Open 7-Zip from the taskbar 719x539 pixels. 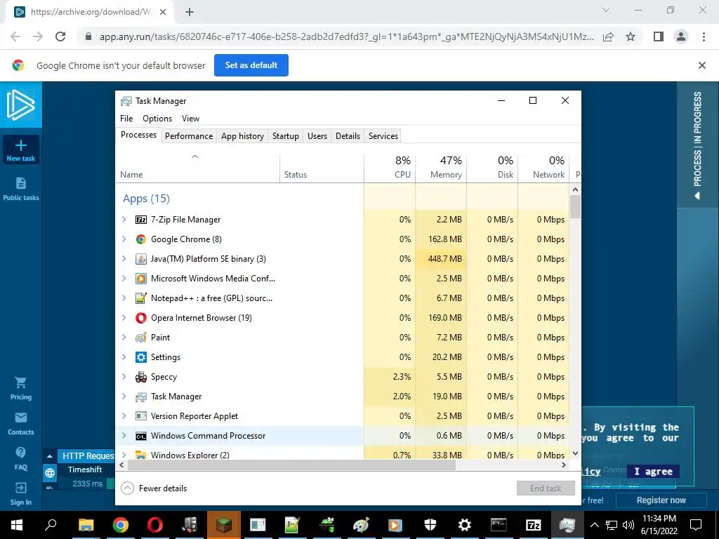pyautogui.click(x=533, y=525)
